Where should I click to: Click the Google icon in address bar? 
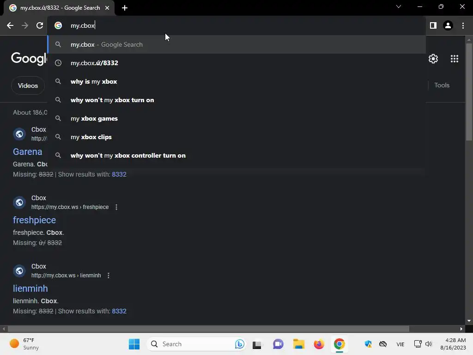pyautogui.click(x=58, y=25)
